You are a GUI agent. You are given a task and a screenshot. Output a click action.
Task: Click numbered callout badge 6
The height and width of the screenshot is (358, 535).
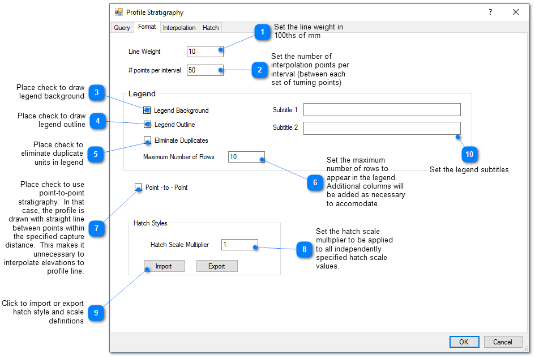(315, 183)
